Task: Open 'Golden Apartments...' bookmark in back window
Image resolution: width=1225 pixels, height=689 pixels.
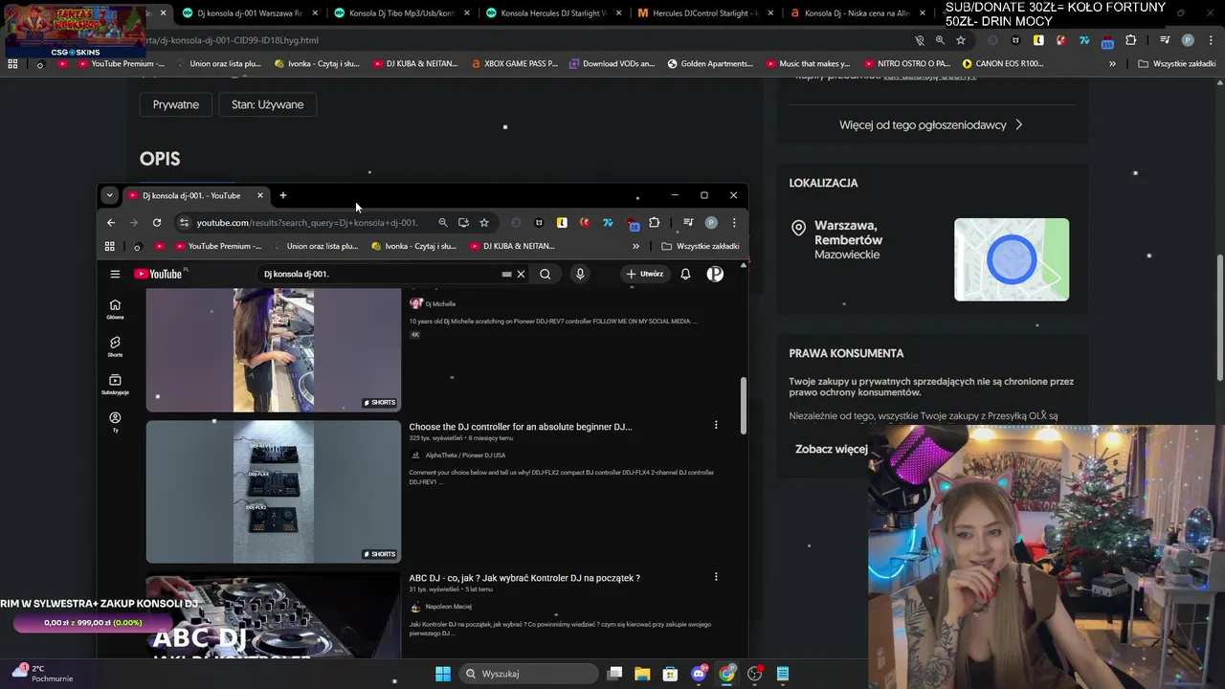Action: pyautogui.click(x=710, y=63)
